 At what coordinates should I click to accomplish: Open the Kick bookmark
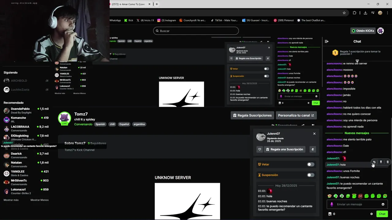click(129, 20)
